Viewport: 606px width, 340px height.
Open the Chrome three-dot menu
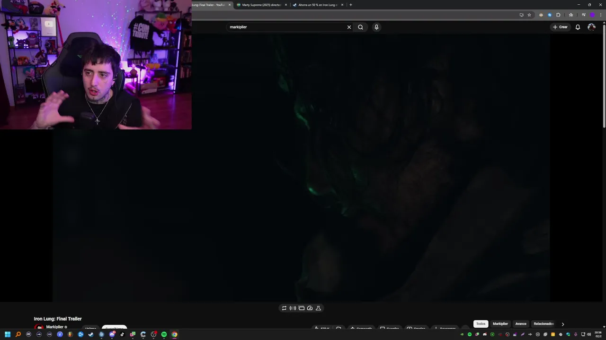(600, 15)
